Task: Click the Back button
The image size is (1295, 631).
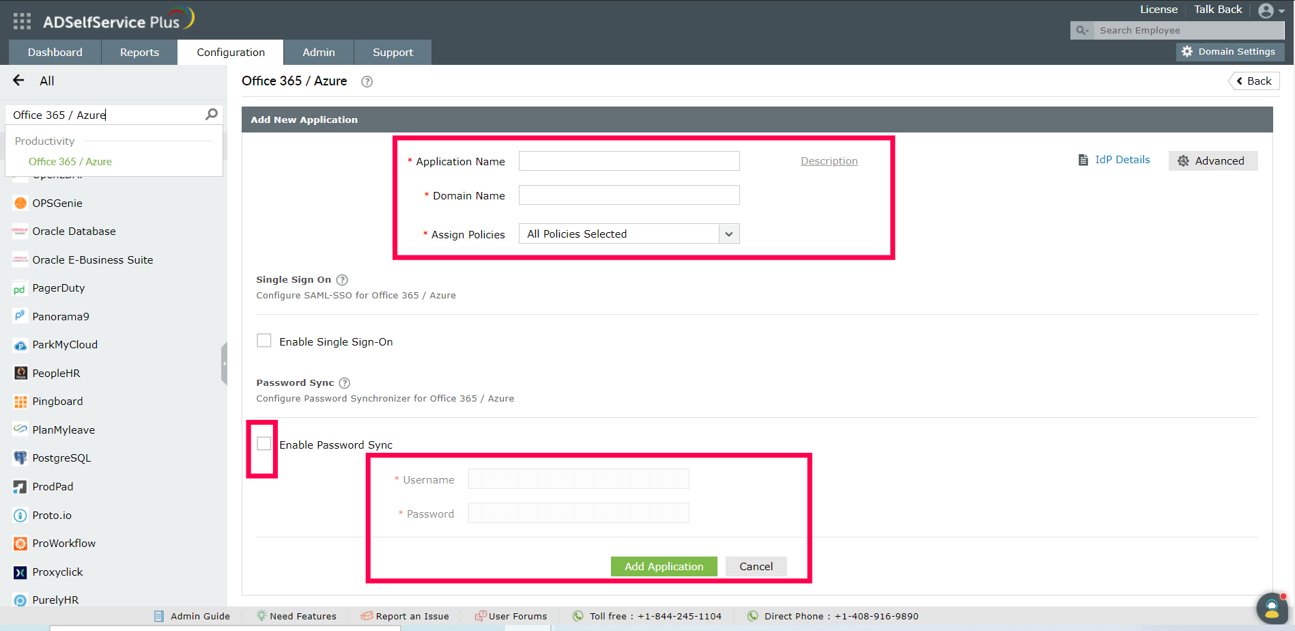Action: [1254, 81]
